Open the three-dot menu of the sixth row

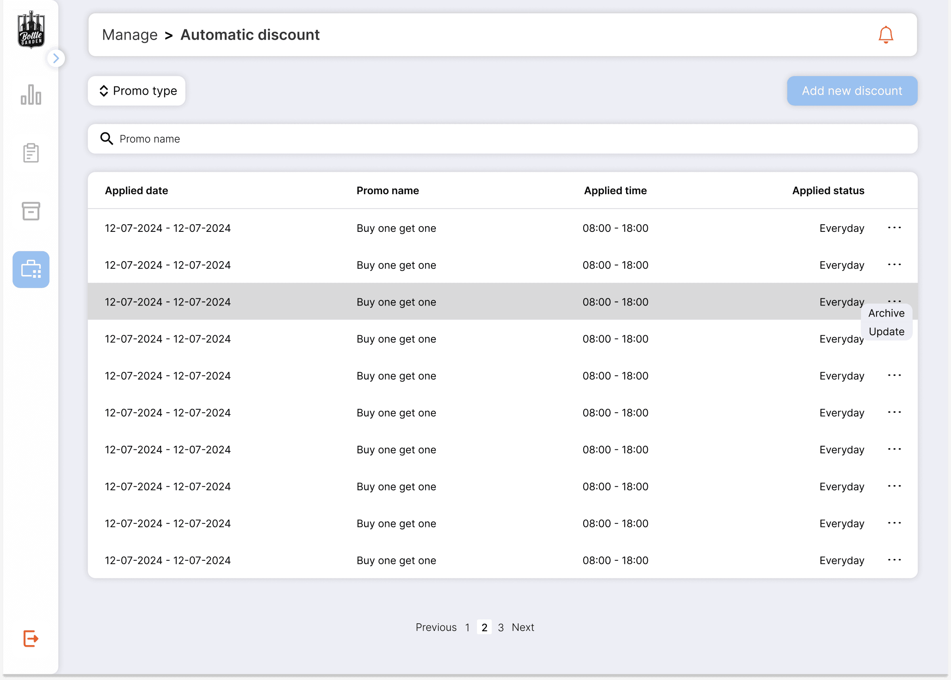[x=894, y=413]
